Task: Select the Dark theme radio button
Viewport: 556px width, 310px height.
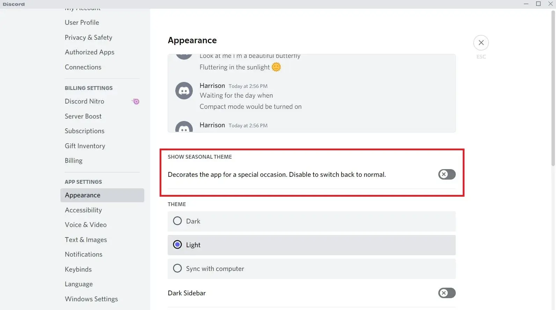Action: (177, 221)
